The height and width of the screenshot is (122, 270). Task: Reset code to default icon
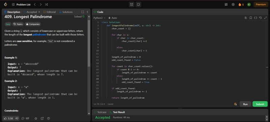click(x=260, y=18)
